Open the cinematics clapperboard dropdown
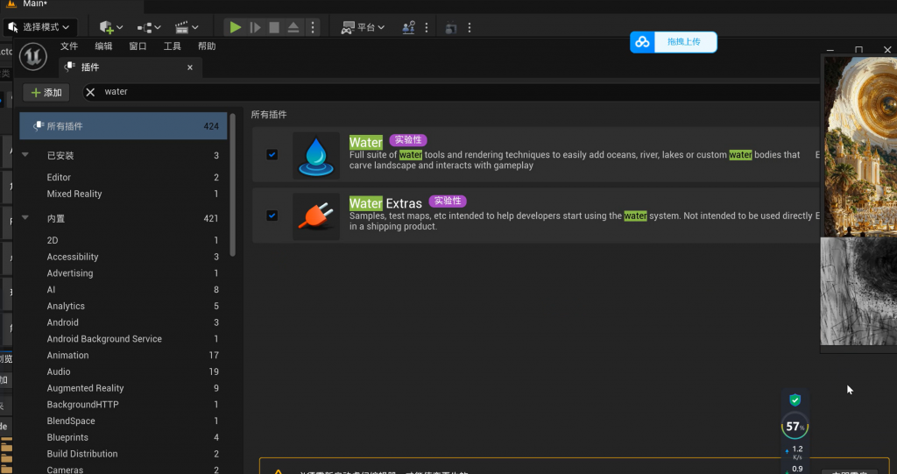 (187, 27)
